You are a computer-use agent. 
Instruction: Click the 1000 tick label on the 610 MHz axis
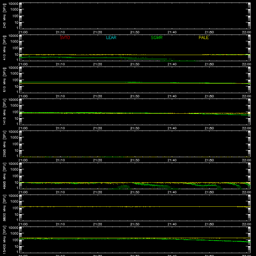(14, 74)
